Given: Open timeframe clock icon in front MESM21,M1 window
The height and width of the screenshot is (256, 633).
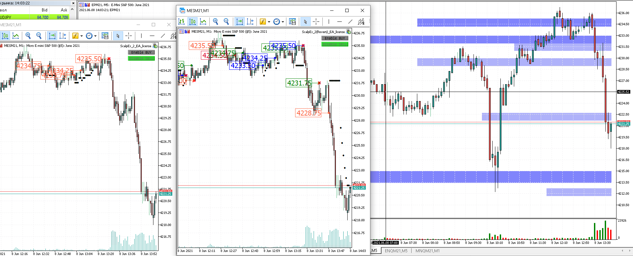Looking at the screenshot, I should (277, 22).
